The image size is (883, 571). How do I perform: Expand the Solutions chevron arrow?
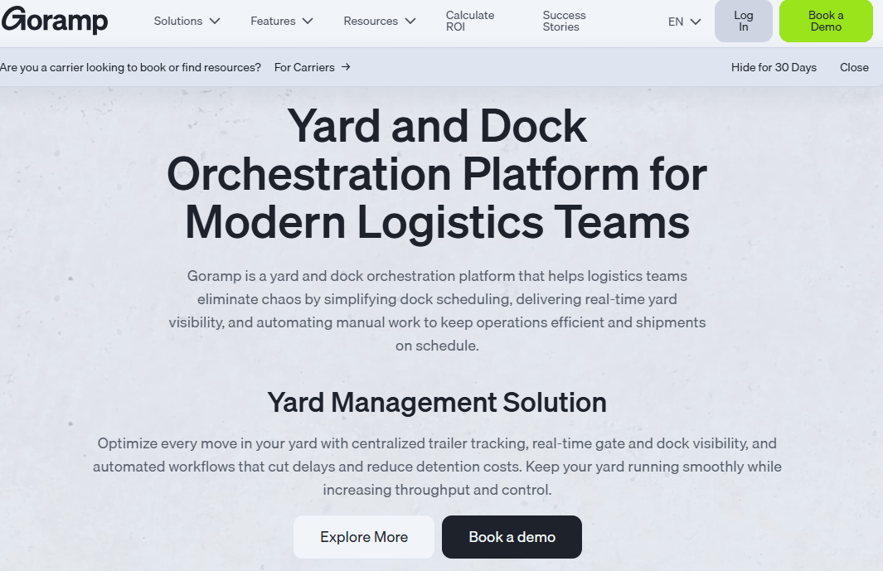coord(215,22)
